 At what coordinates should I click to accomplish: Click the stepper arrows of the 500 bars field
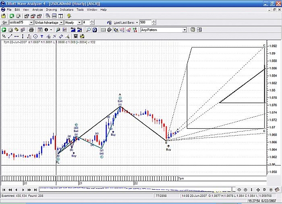click(154, 23)
